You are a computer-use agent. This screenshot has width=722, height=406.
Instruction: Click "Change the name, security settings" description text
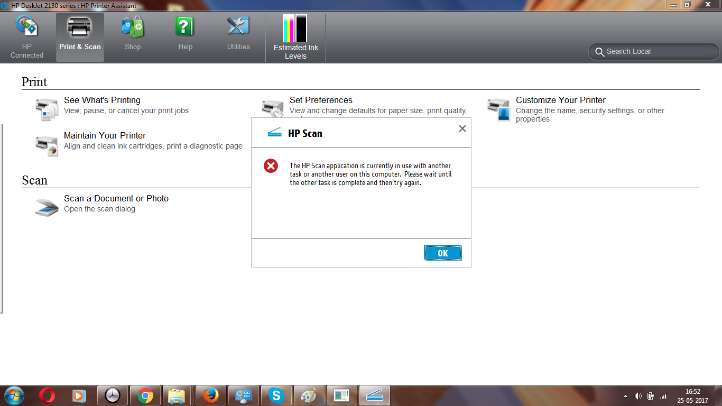(x=590, y=115)
